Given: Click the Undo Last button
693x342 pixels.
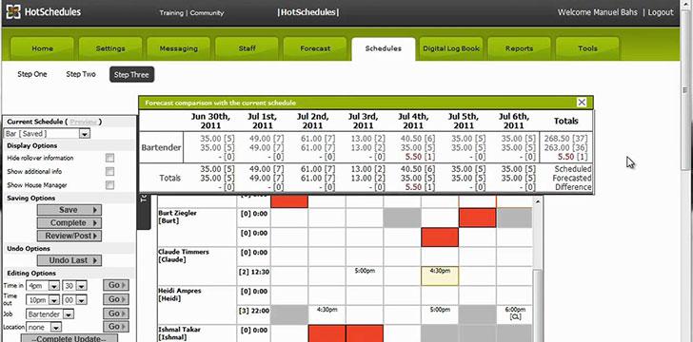Looking at the screenshot, I should (69, 260).
